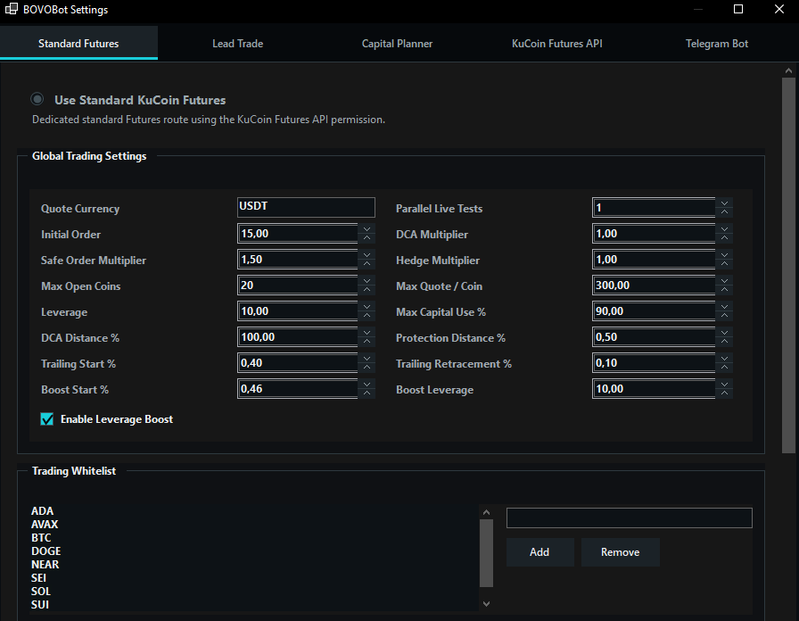This screenshot has height=621, width=799.
Task: Click the whitelist scroll-up arrow
Action: coord(486,512)
